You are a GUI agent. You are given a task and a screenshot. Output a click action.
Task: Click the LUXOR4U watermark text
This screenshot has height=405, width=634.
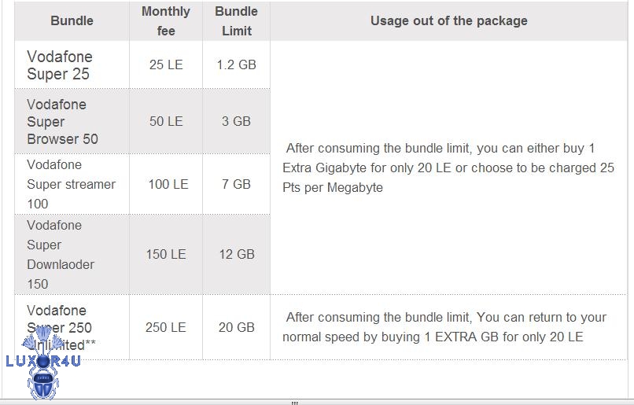43,361
